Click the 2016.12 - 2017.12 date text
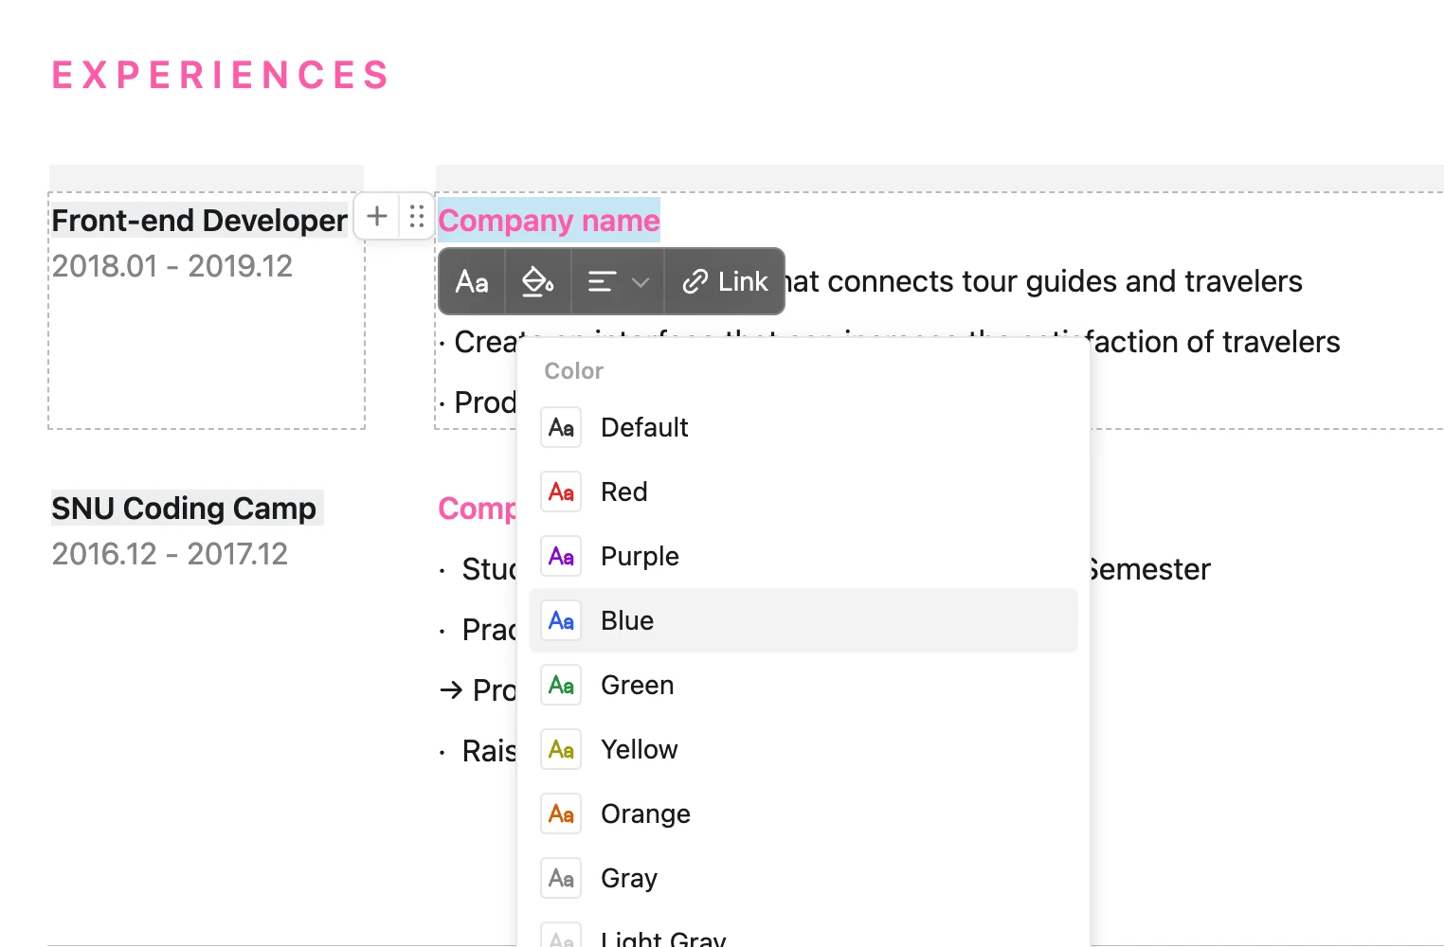 170,554
